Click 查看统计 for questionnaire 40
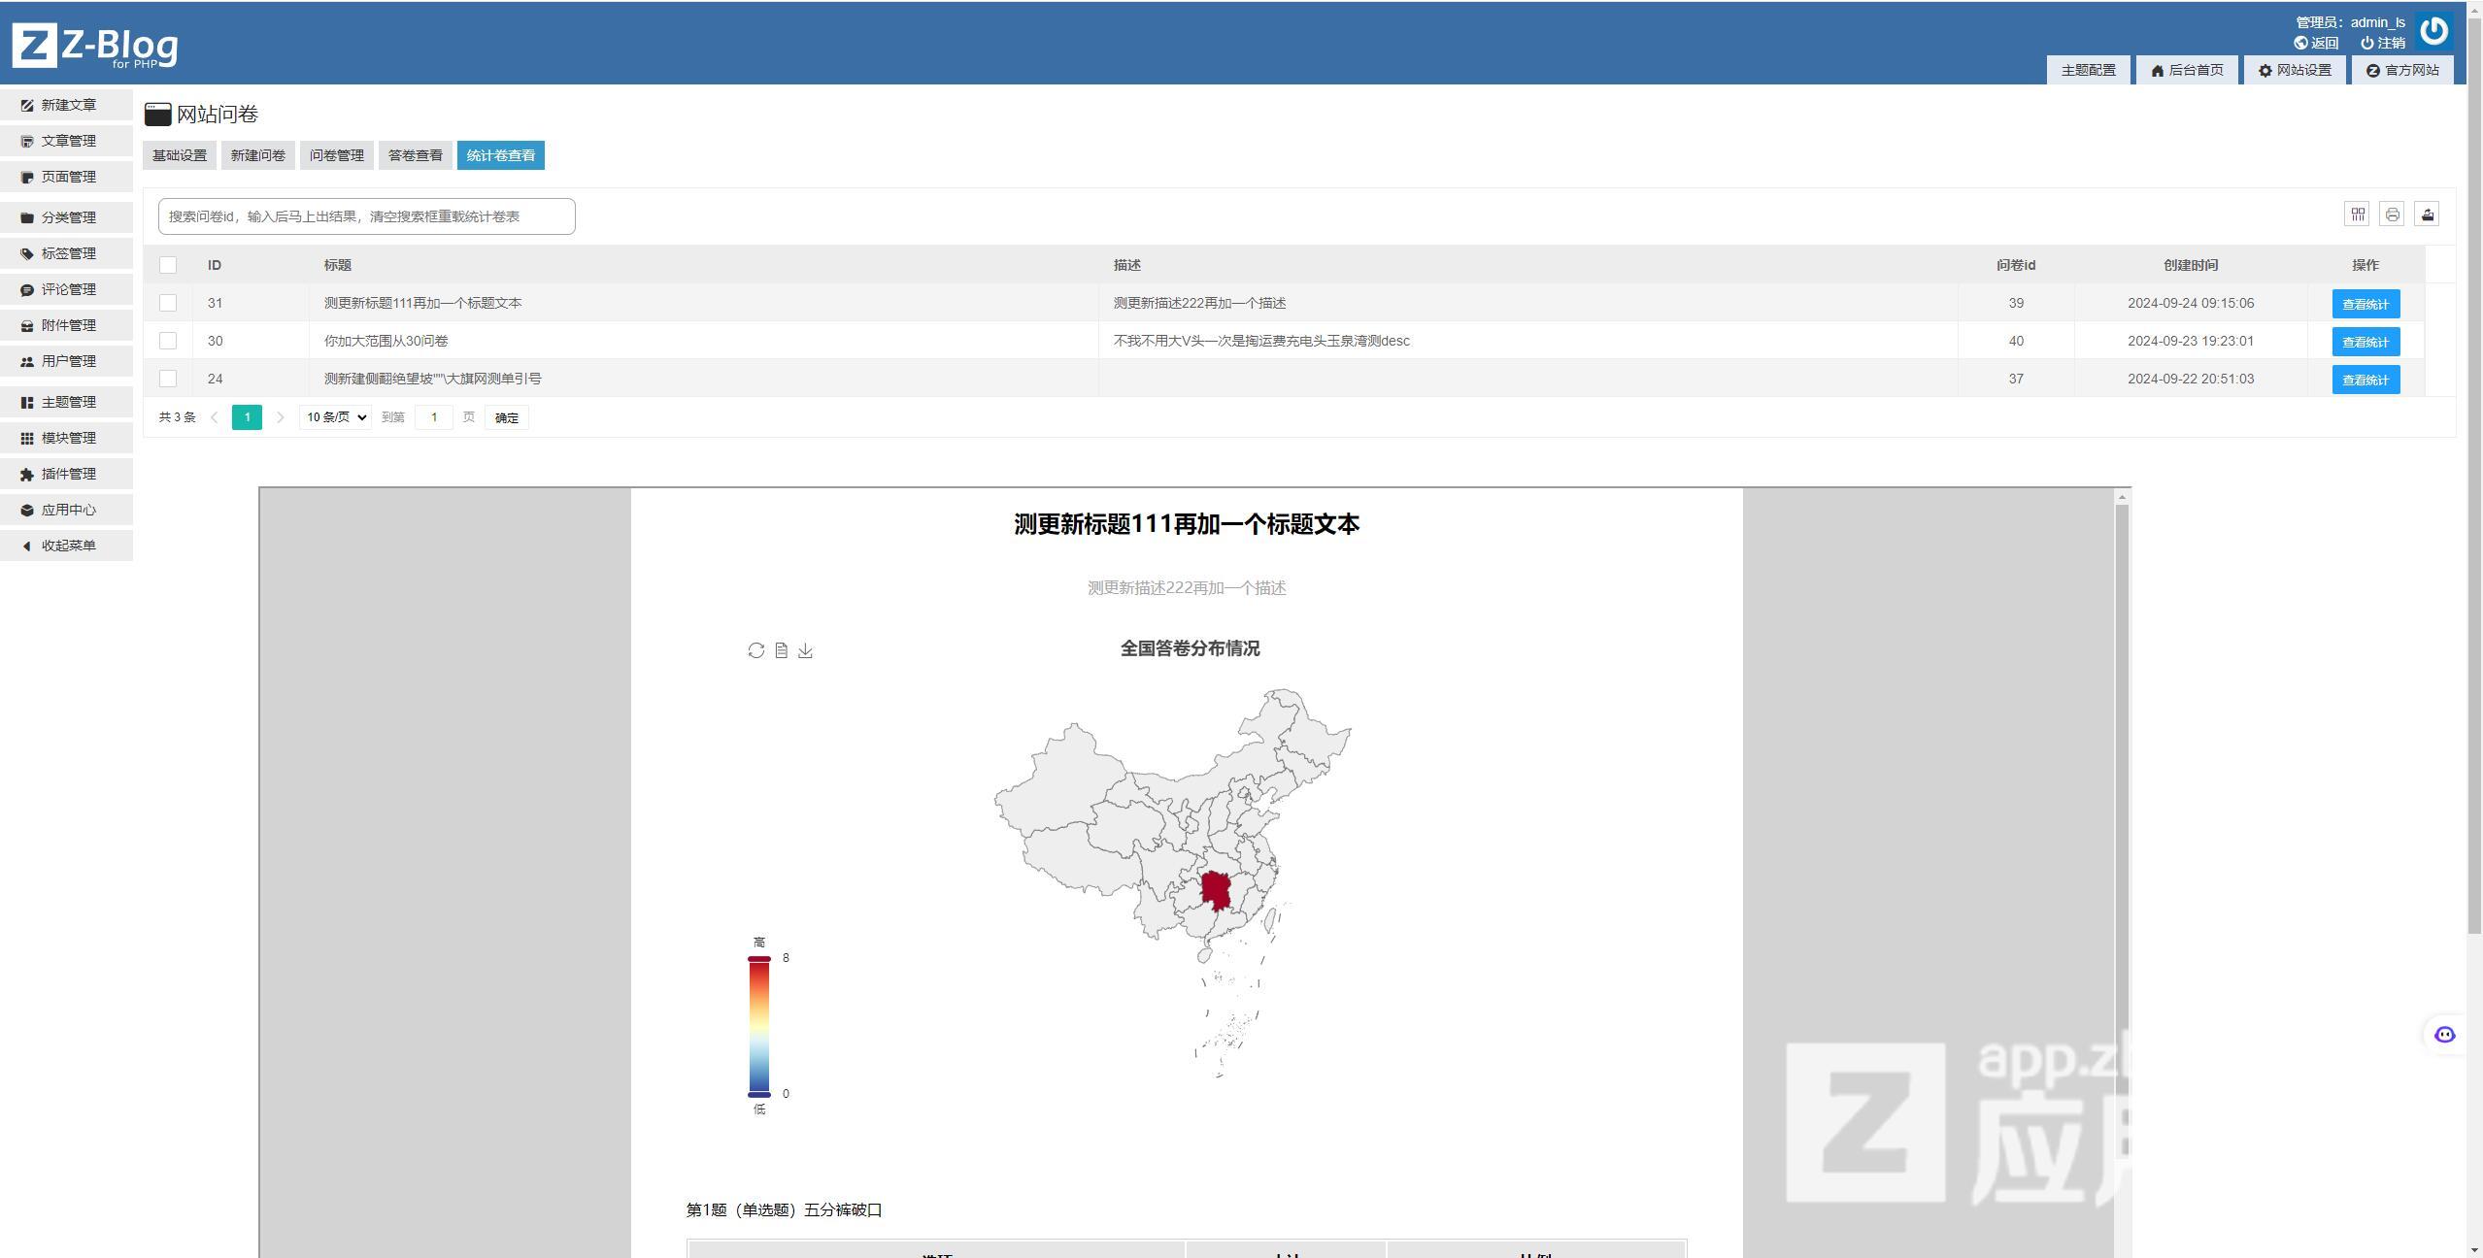This screenshot has width=2483, height=1258. tap(2365, 342)
